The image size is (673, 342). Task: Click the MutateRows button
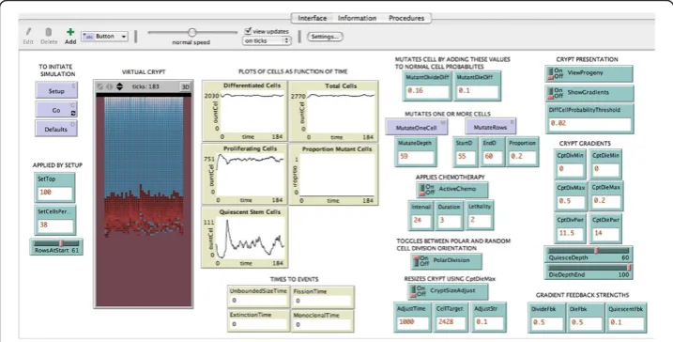(490, 127)
